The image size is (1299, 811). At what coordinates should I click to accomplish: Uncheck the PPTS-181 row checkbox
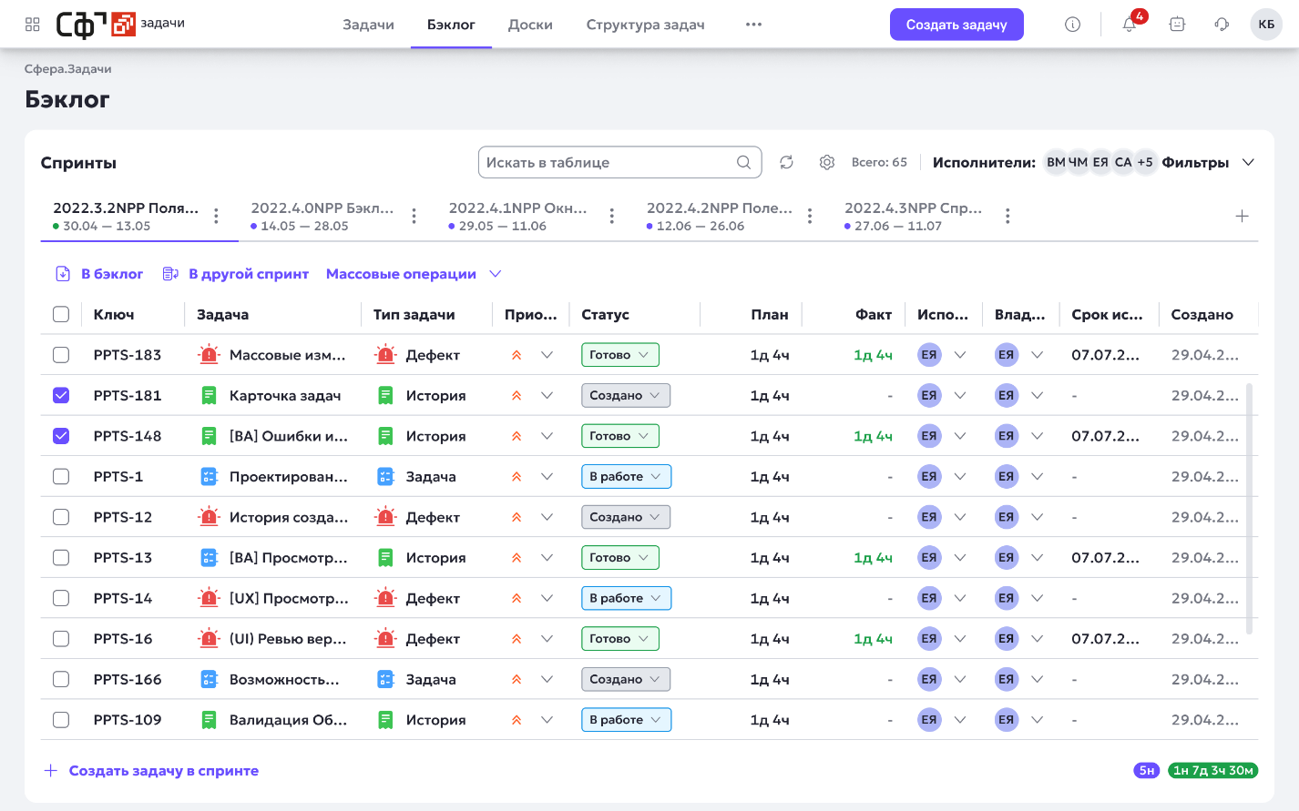pyautogui.click(x=61, y=395)
